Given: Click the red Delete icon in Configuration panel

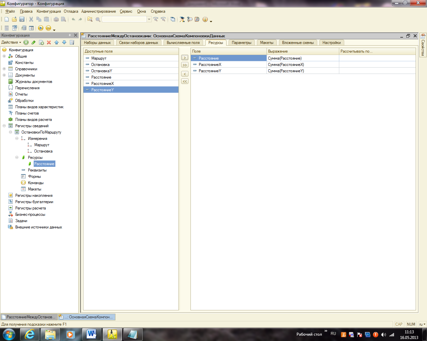Looking at the screenshot, I should click(x=49, y=42).
